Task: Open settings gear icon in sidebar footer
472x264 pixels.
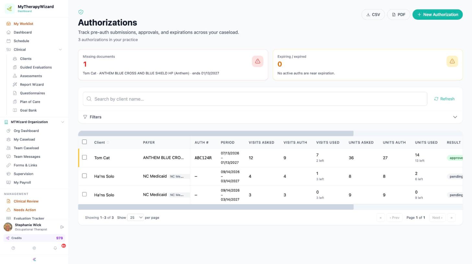Action: tap(34, 248)
